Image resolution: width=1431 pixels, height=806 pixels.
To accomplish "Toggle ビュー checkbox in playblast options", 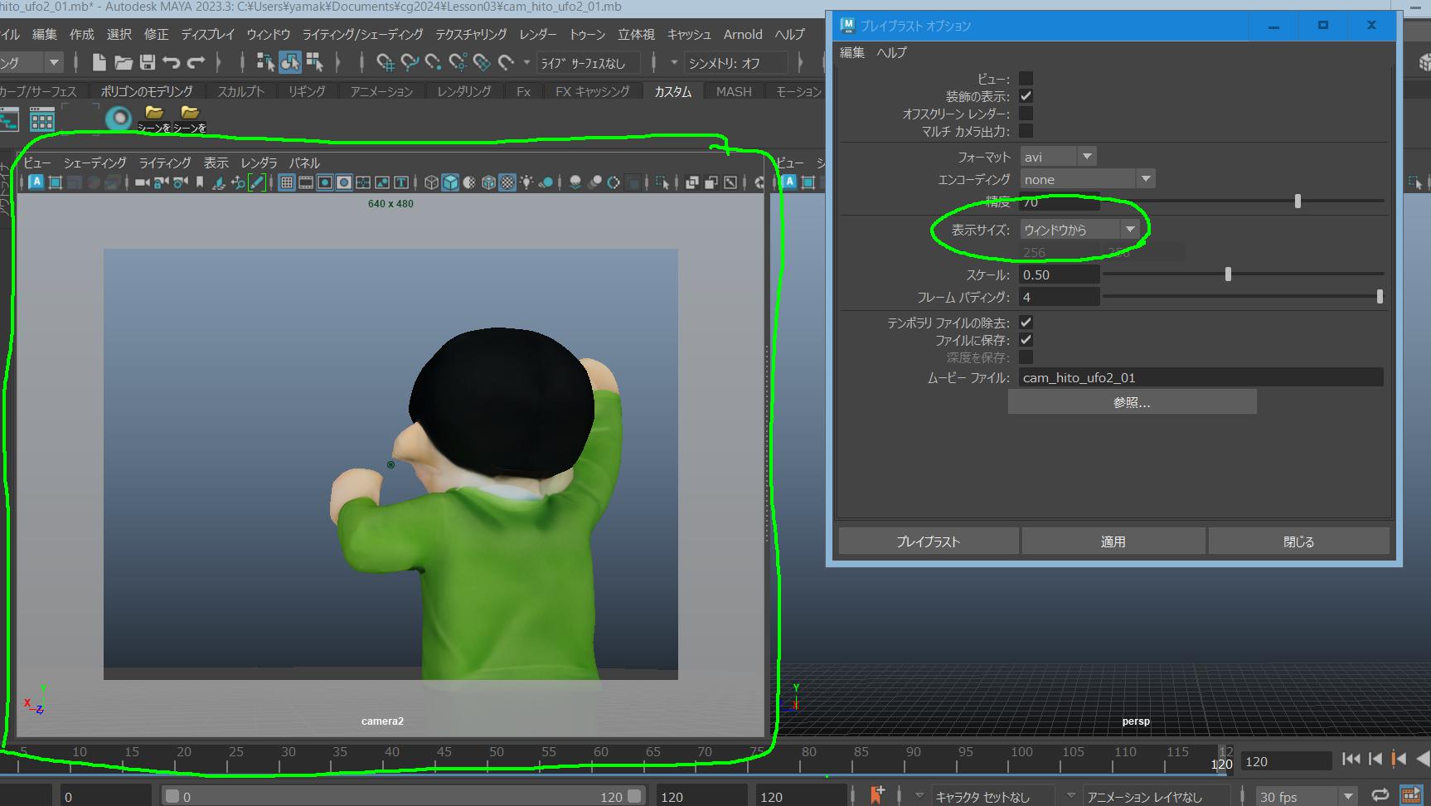I will (x=1026, y=79).
